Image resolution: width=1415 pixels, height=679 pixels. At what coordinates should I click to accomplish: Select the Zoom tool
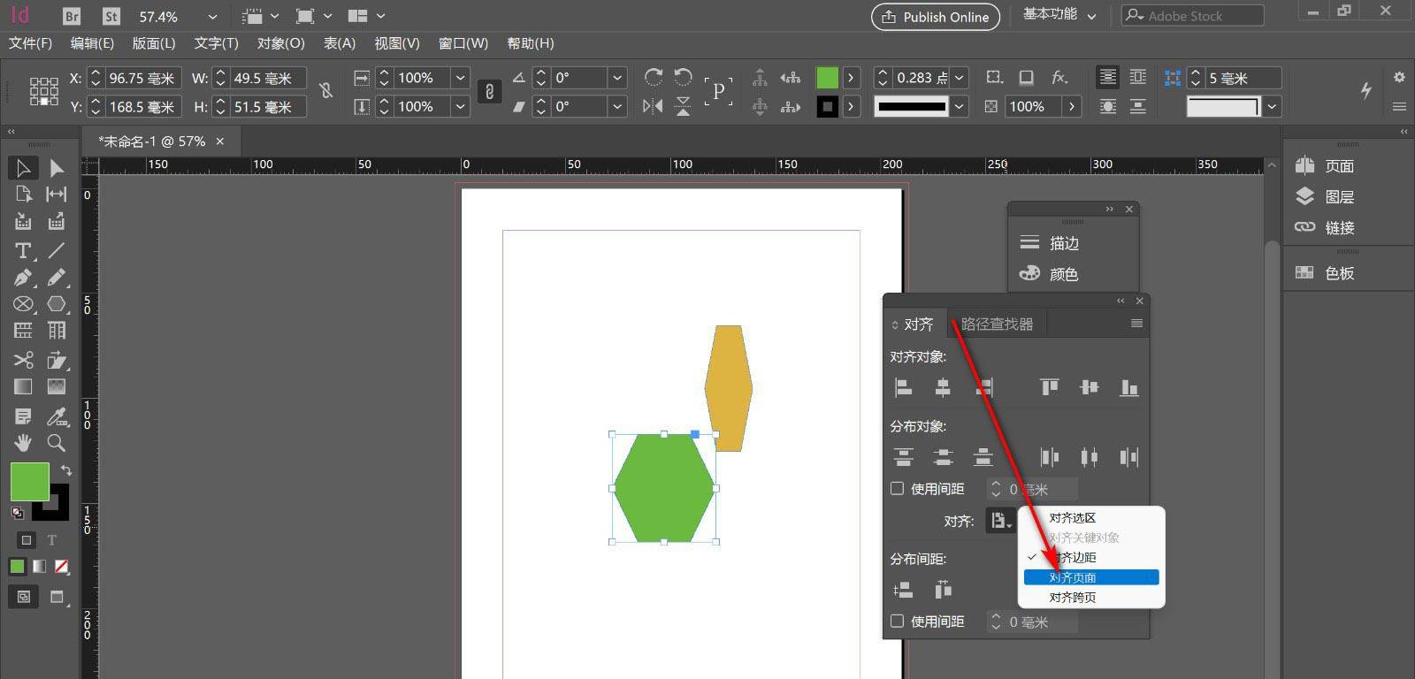pyautogui.click(x=57, y=442)
